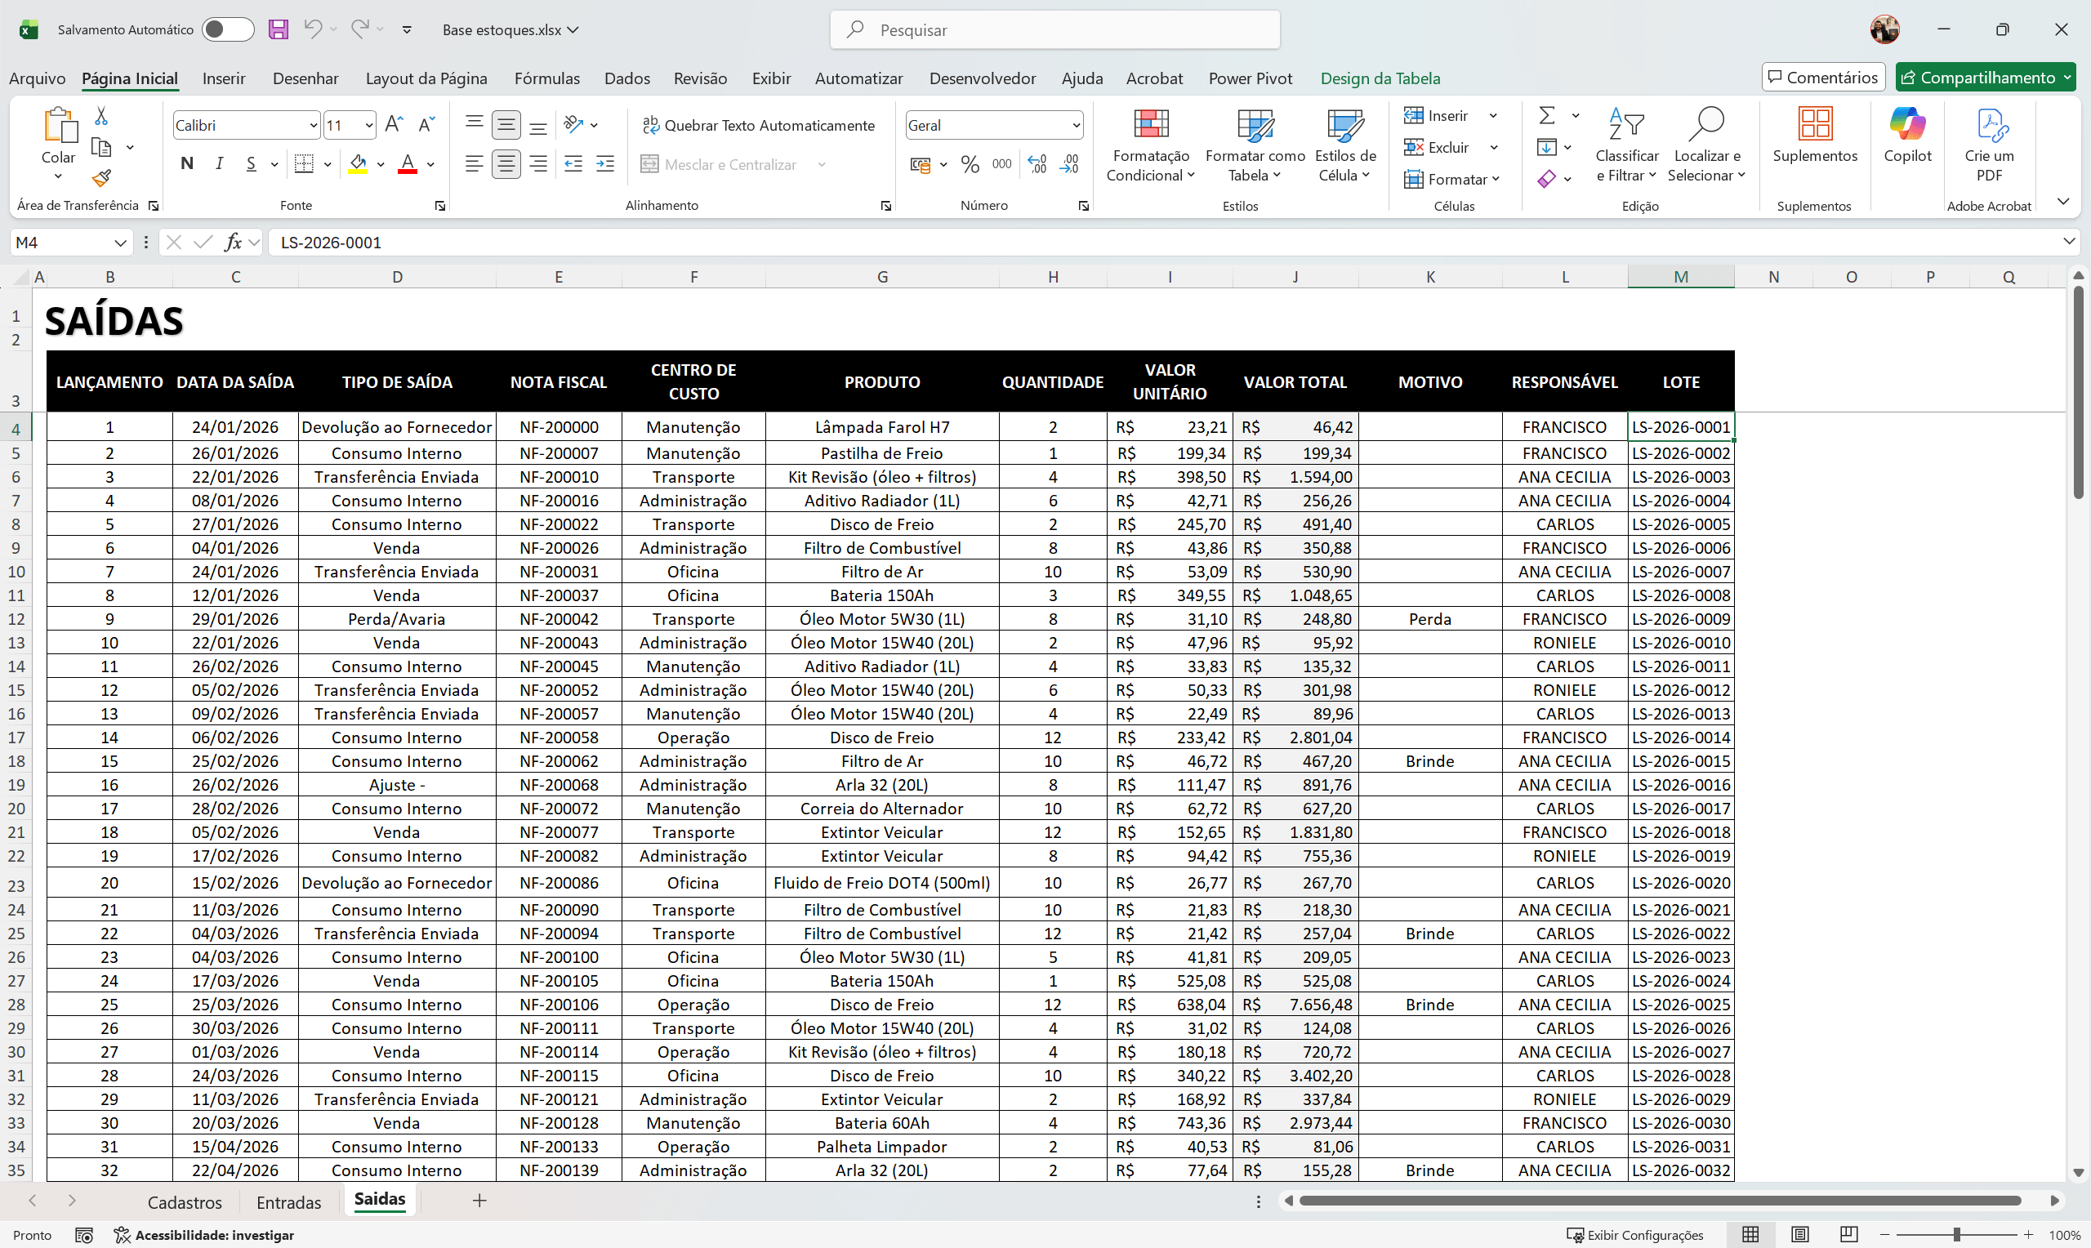This screenshot has height=1248, width=2091.
Task: Toggle the Salvamento Automático switch
Action: click(227, 29)
